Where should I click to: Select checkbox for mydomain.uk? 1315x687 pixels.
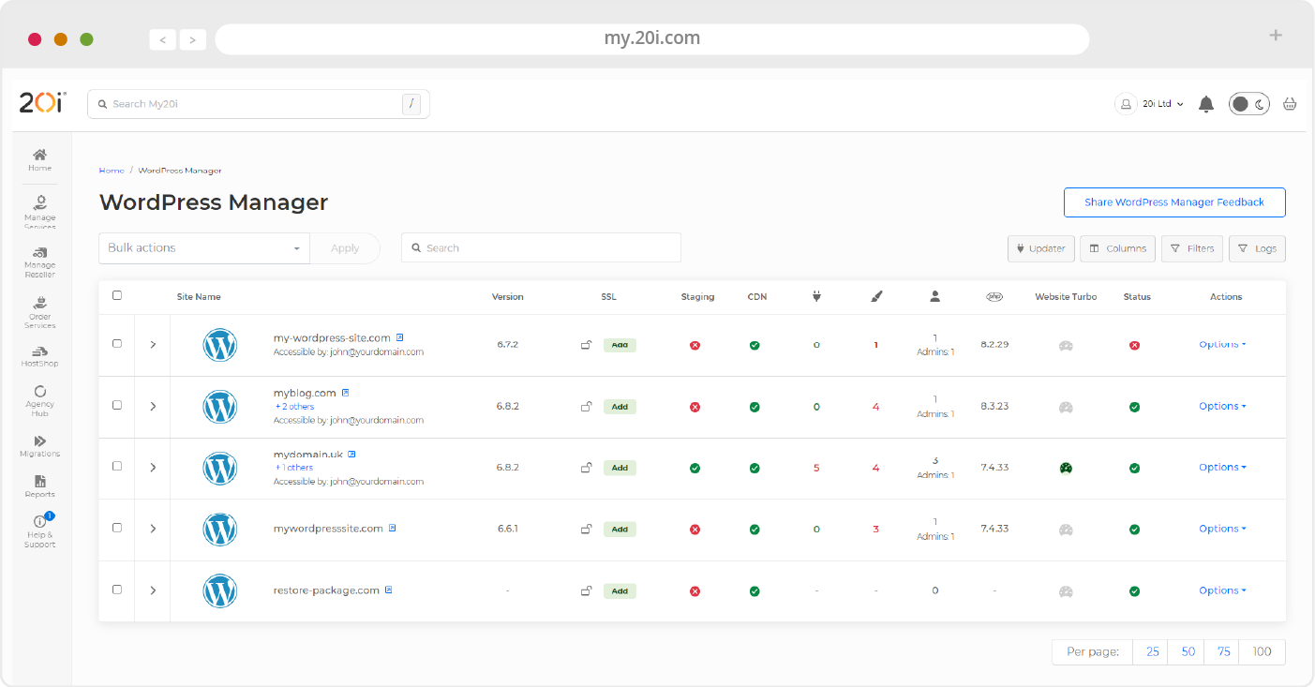[117, 466]
